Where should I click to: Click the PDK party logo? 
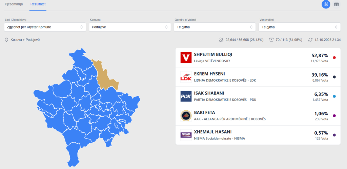tap(186, 96)
